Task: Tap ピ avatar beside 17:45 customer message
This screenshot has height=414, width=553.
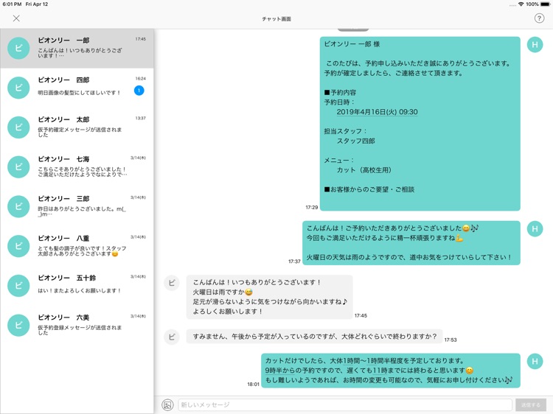Action: click(172, 283)
